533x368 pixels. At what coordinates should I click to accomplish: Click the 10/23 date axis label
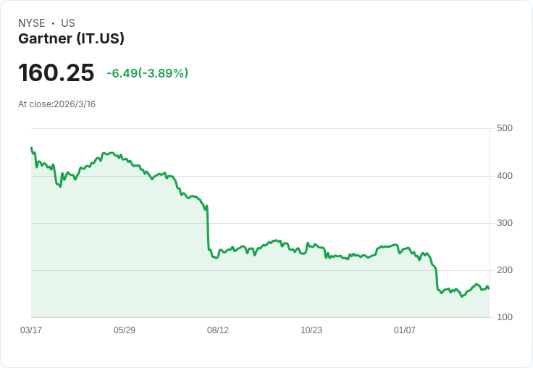311,330
